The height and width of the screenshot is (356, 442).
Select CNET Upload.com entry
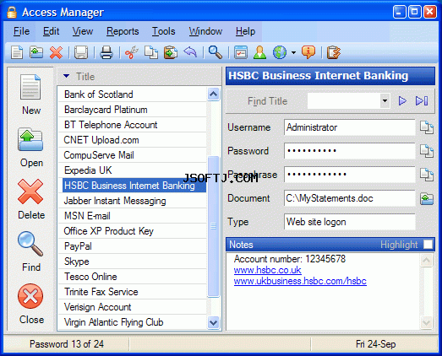[x=132, y=140]
